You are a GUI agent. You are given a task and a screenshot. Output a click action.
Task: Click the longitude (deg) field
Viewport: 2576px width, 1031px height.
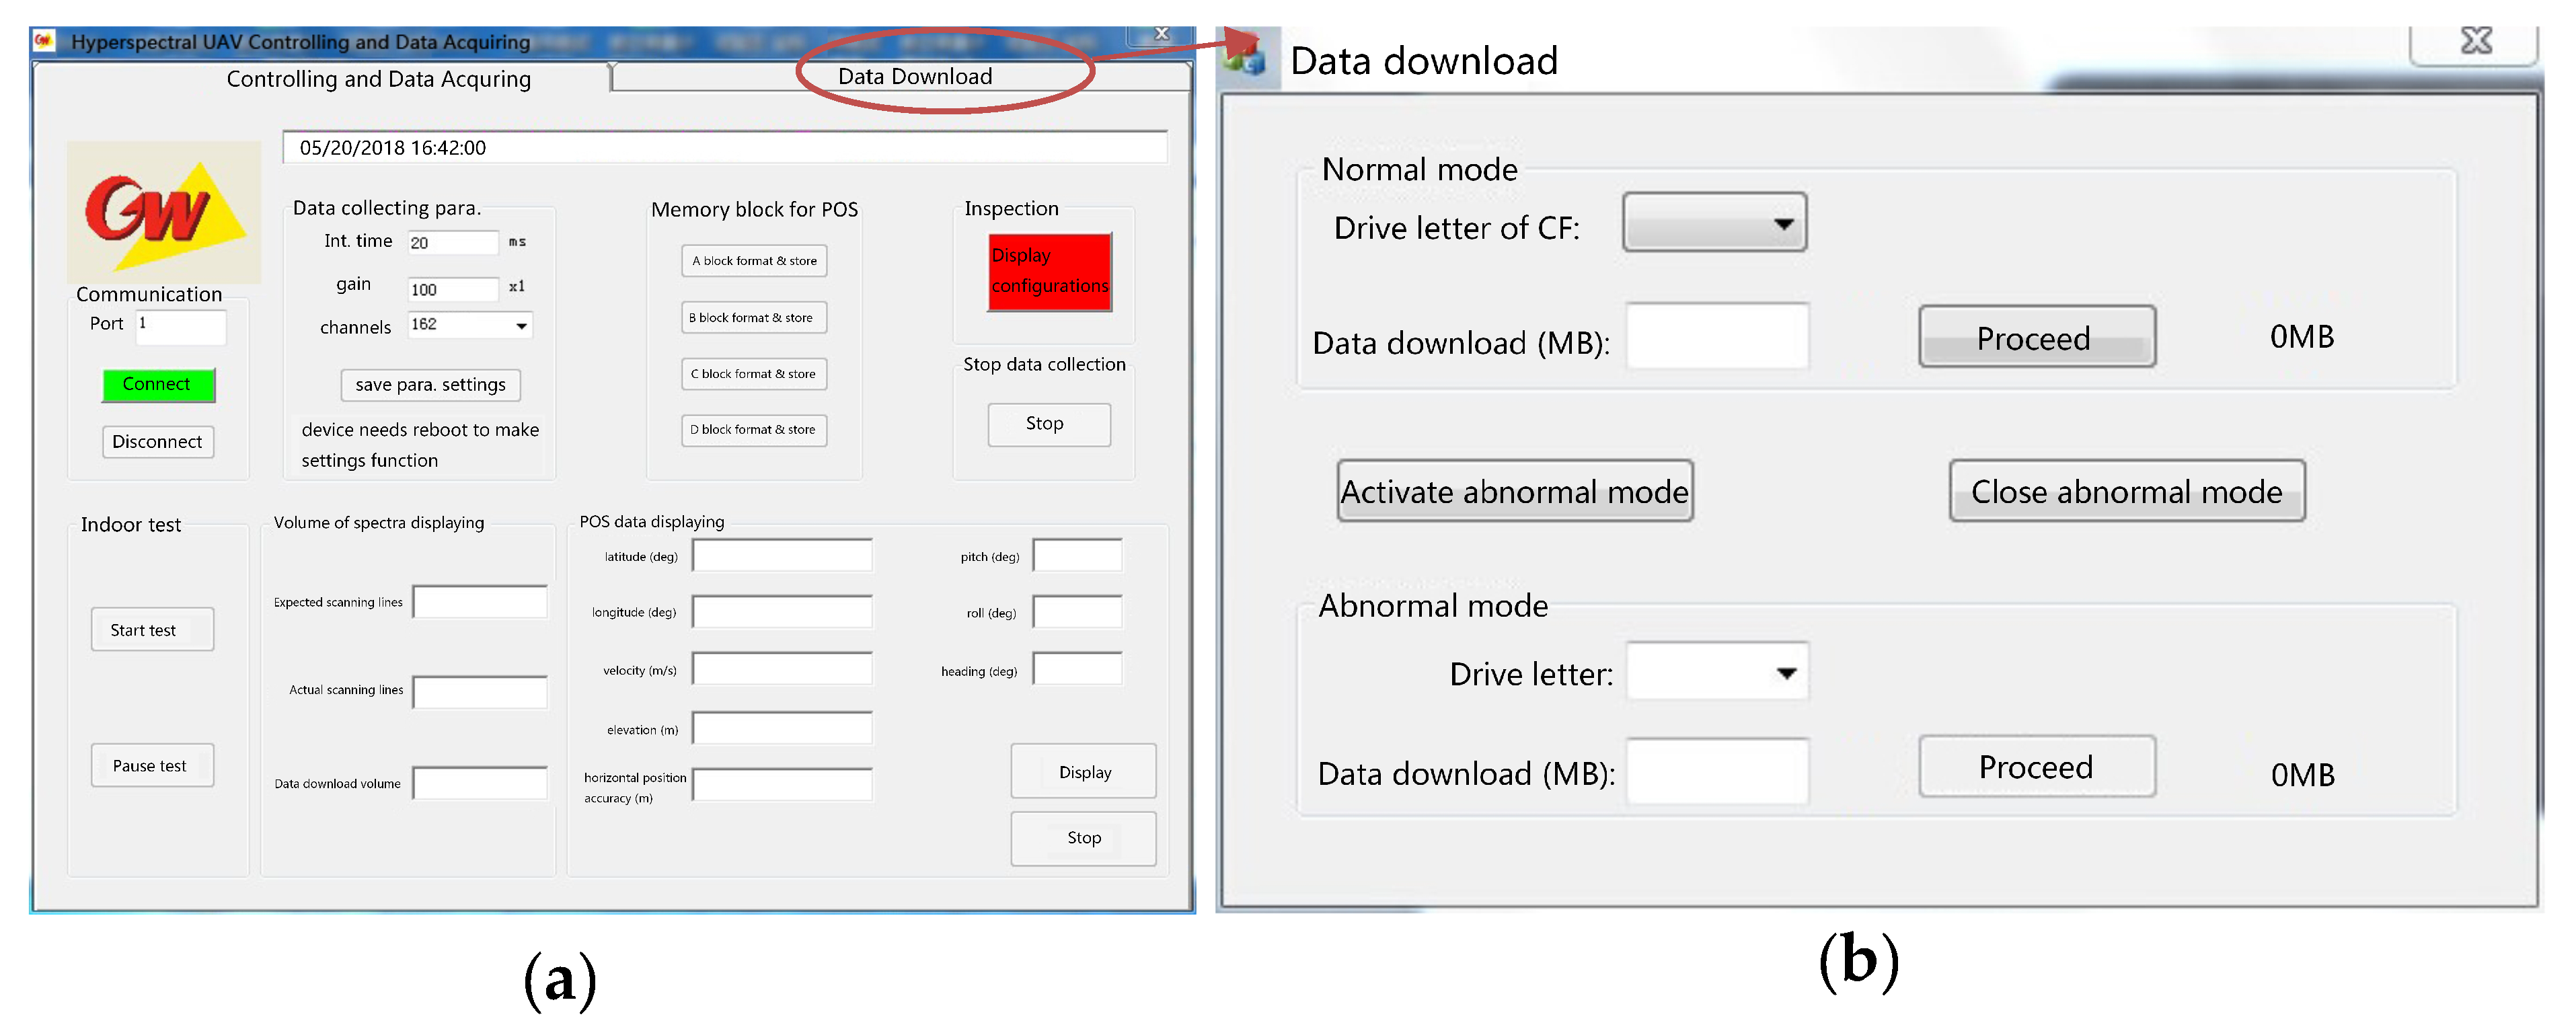click(782, 612)
